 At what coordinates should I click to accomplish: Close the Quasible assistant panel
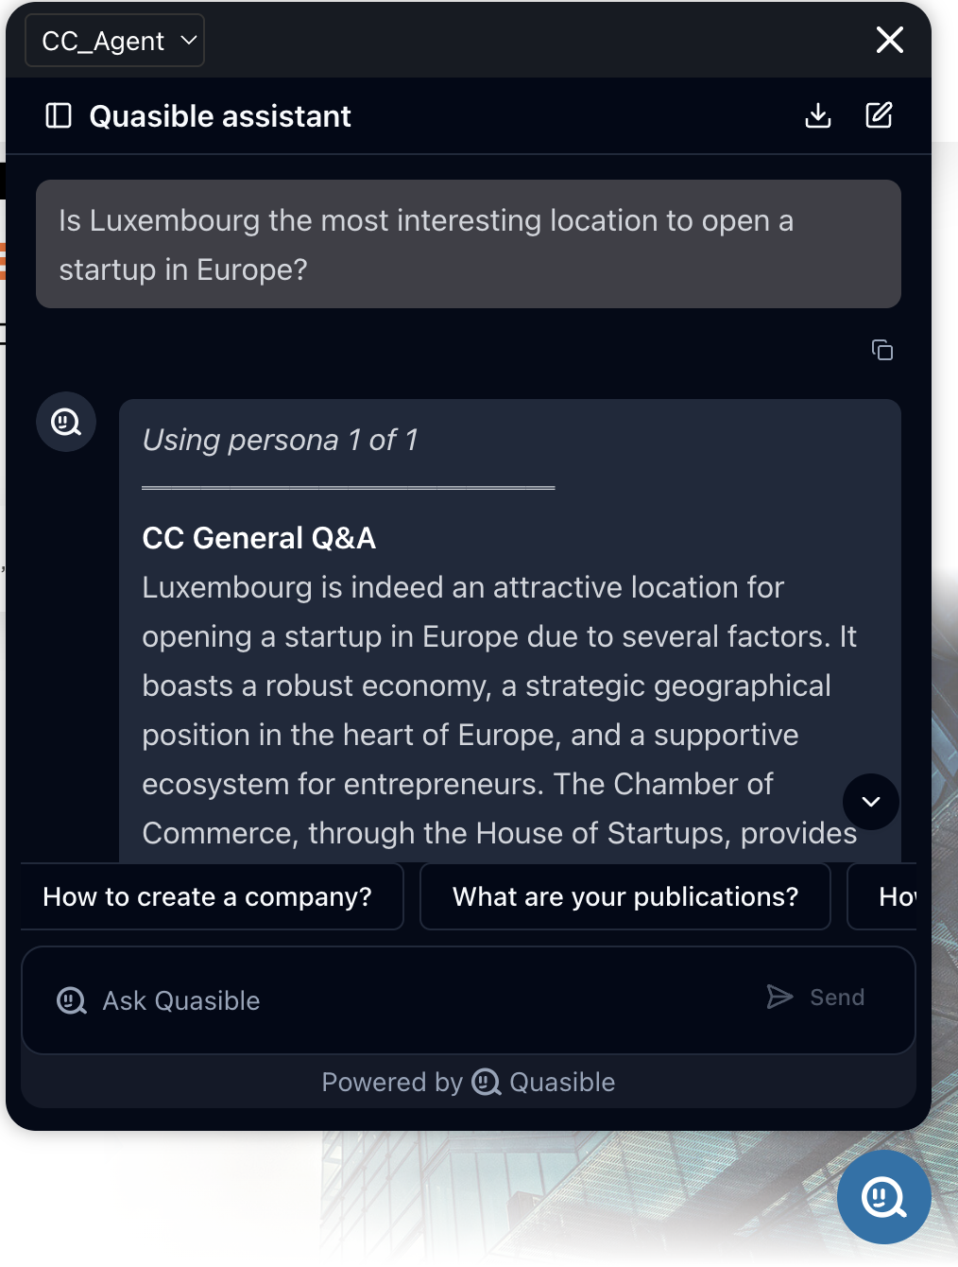pos(889,40)
